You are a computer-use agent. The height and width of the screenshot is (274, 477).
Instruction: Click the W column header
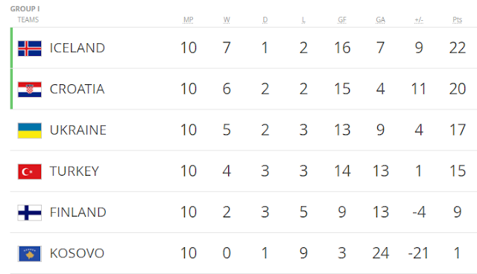pyautogui.click(x=227, y=20)
